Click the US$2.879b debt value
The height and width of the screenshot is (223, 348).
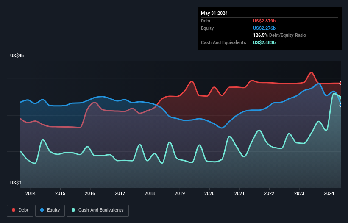[x=264, y=21]
